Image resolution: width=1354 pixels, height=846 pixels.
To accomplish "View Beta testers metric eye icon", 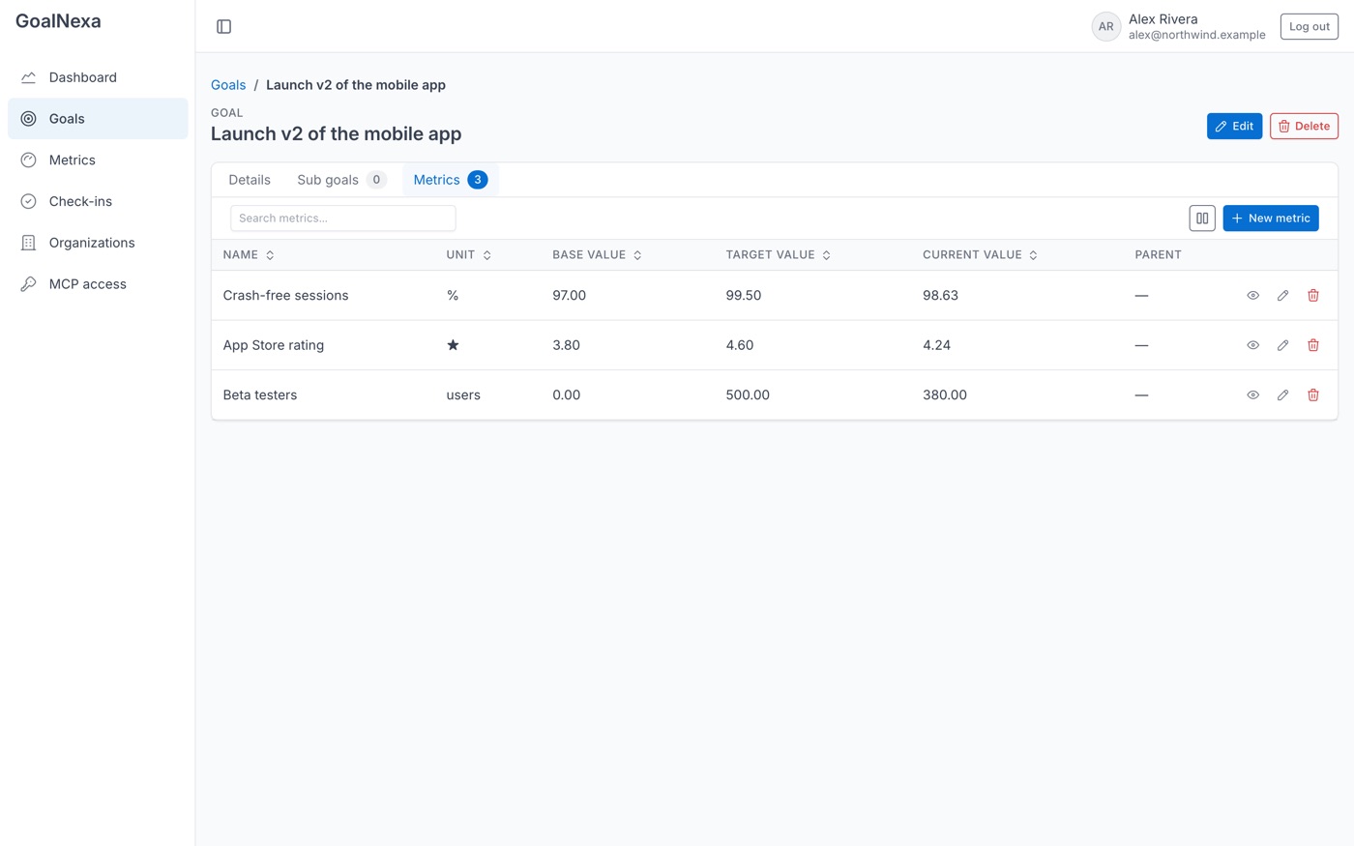I will tap(1252, 395).
